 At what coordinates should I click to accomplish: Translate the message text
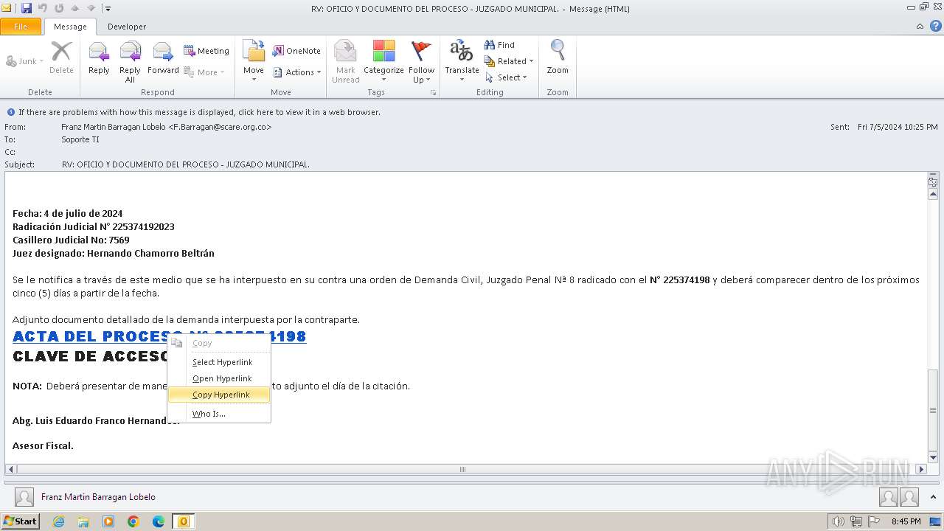tap(462, 62)
